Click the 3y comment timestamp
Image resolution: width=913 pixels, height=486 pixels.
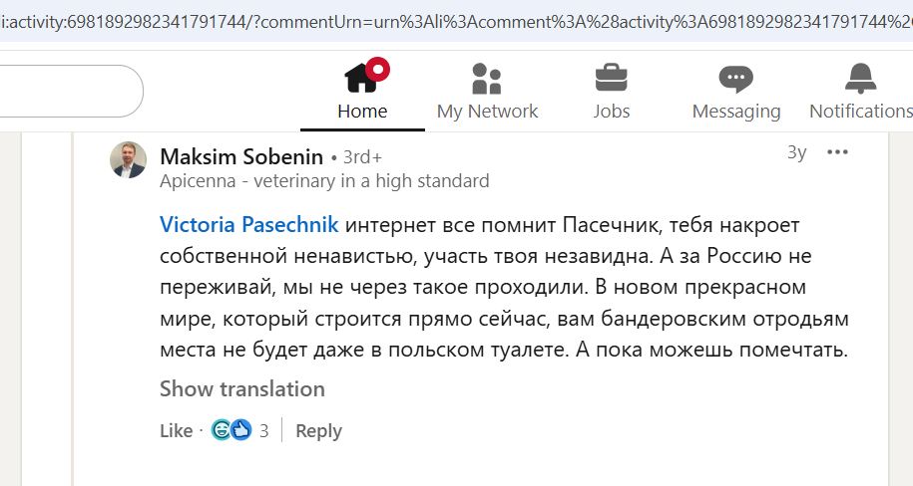pyautogui.click(x=796, y=152)
